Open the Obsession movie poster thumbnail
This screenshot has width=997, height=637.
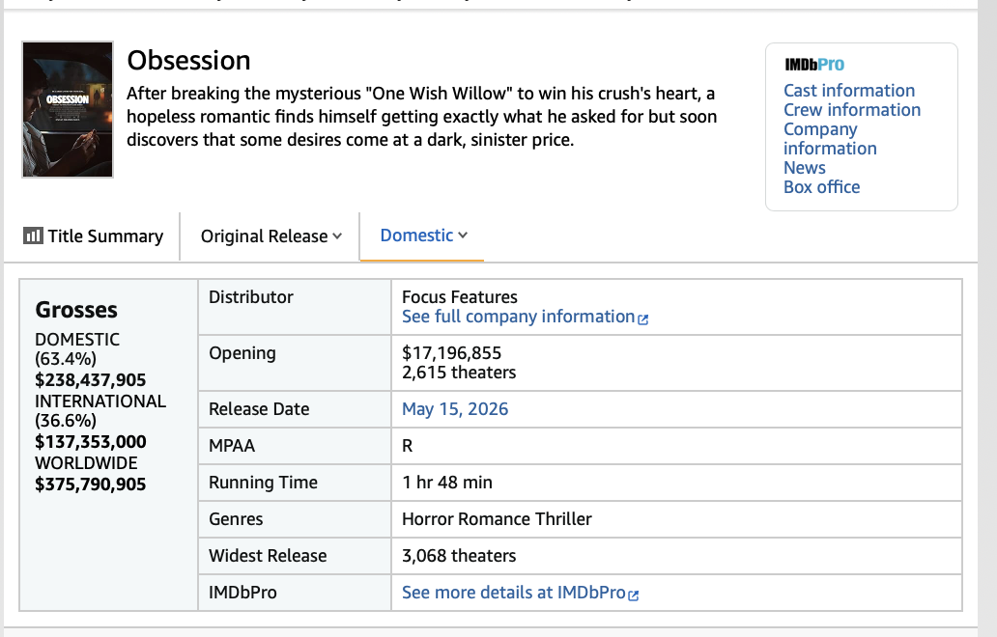click(x=68, y=109)
